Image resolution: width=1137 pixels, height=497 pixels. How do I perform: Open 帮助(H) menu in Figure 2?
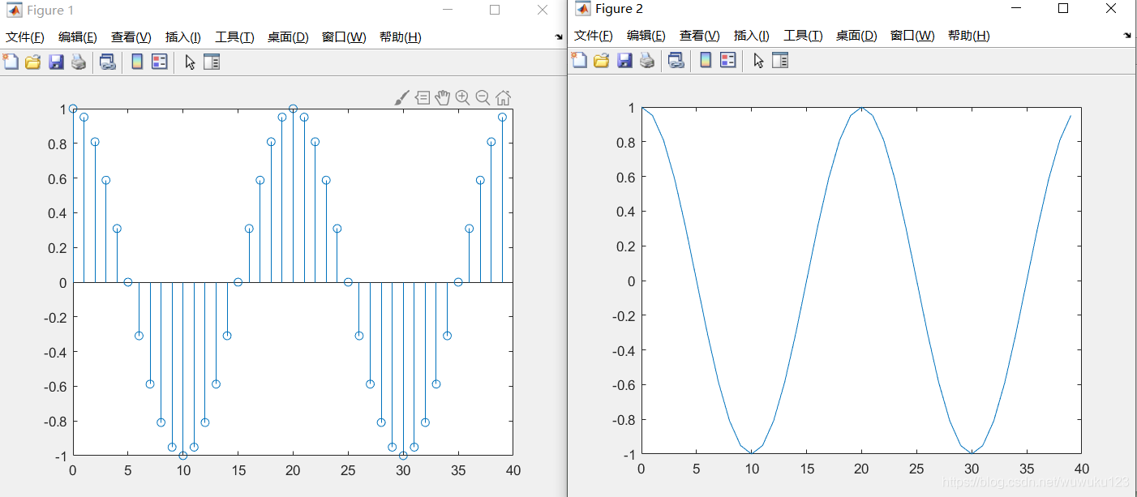969,36
